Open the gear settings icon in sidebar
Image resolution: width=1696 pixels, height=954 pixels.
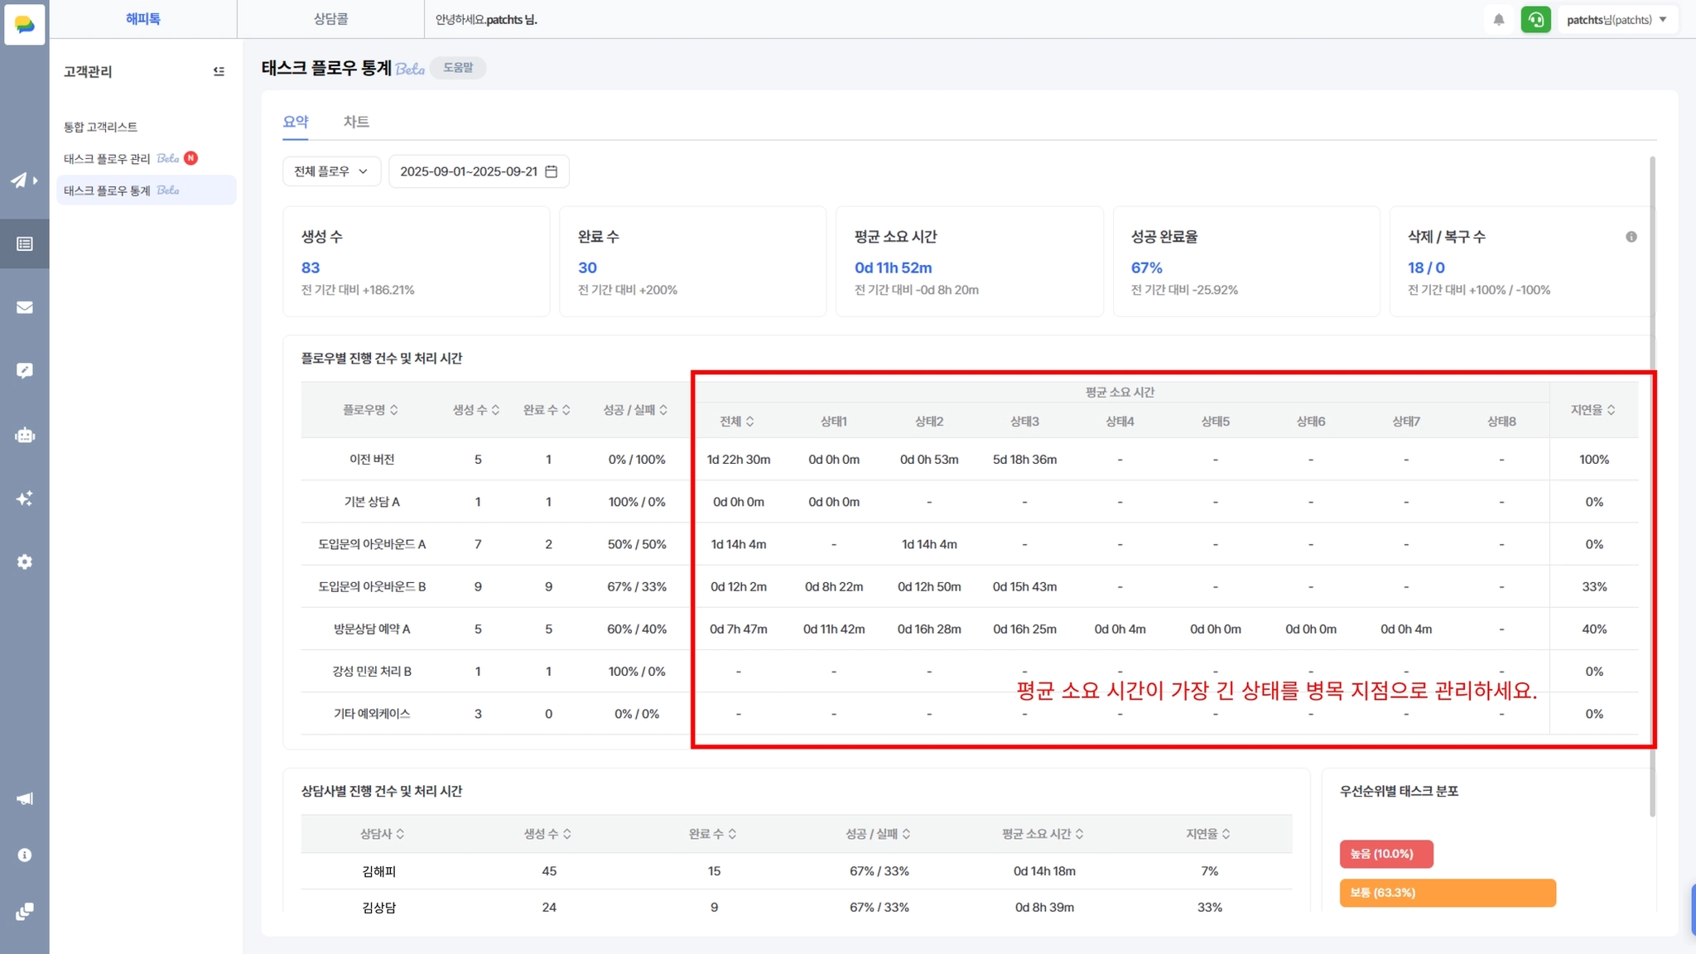click(x=24, y=561)
